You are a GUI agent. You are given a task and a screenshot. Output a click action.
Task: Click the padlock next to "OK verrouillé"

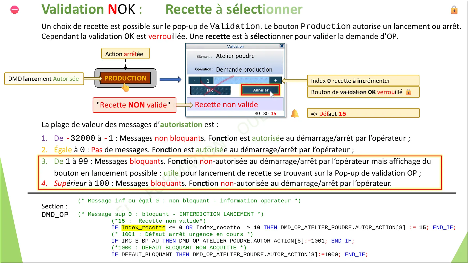(408, 92)
